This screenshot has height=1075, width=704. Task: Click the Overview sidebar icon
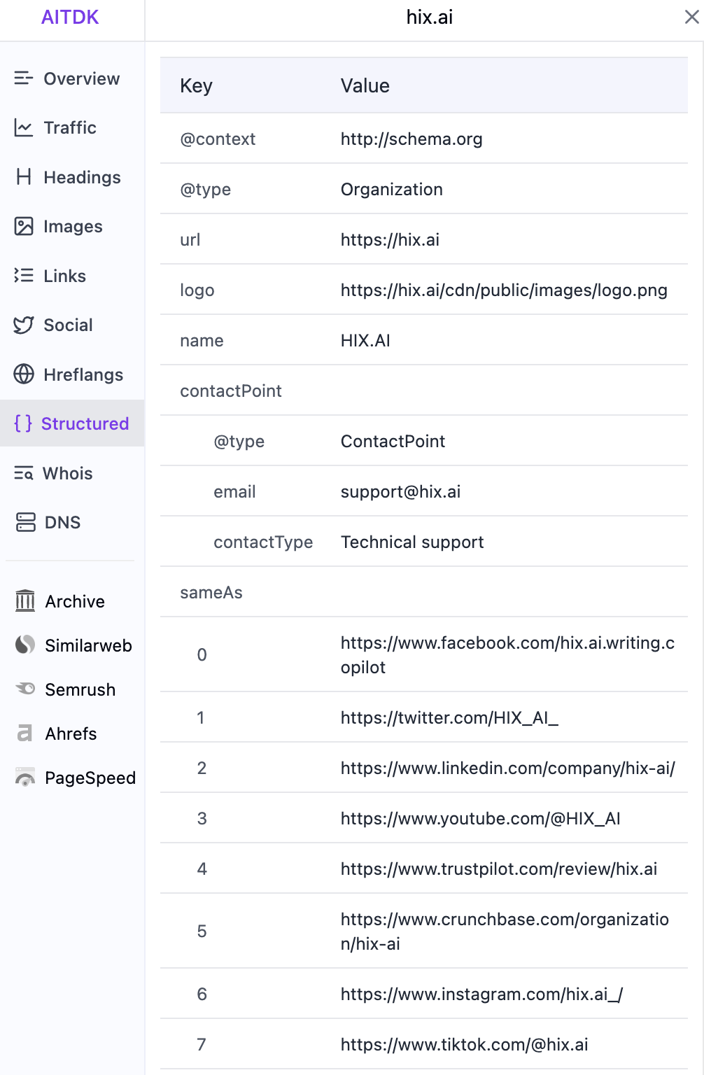24,78
